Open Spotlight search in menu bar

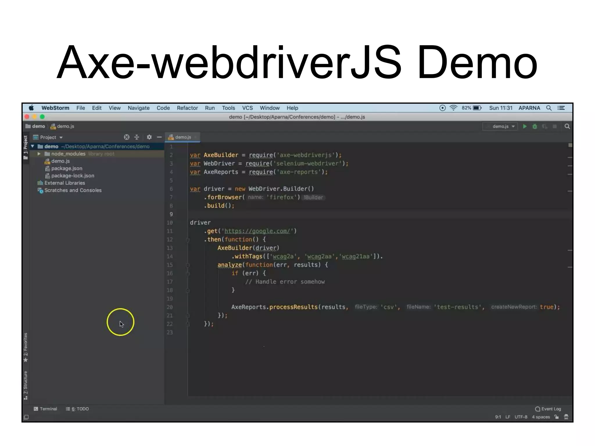click(549, 108)
